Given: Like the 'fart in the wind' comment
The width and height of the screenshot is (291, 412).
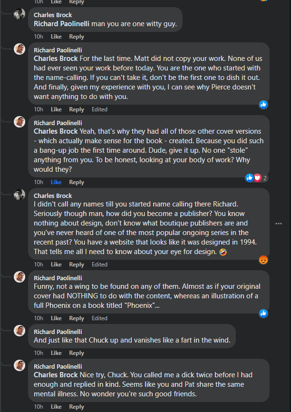Looking at the screenshot, I should (56, 353).
